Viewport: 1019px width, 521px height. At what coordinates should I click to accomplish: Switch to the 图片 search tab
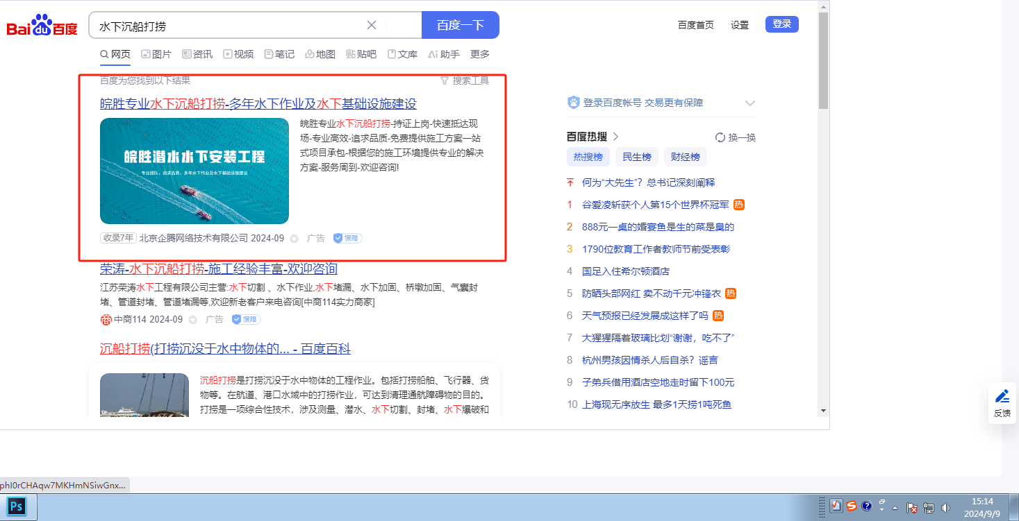tap(156, 54)
